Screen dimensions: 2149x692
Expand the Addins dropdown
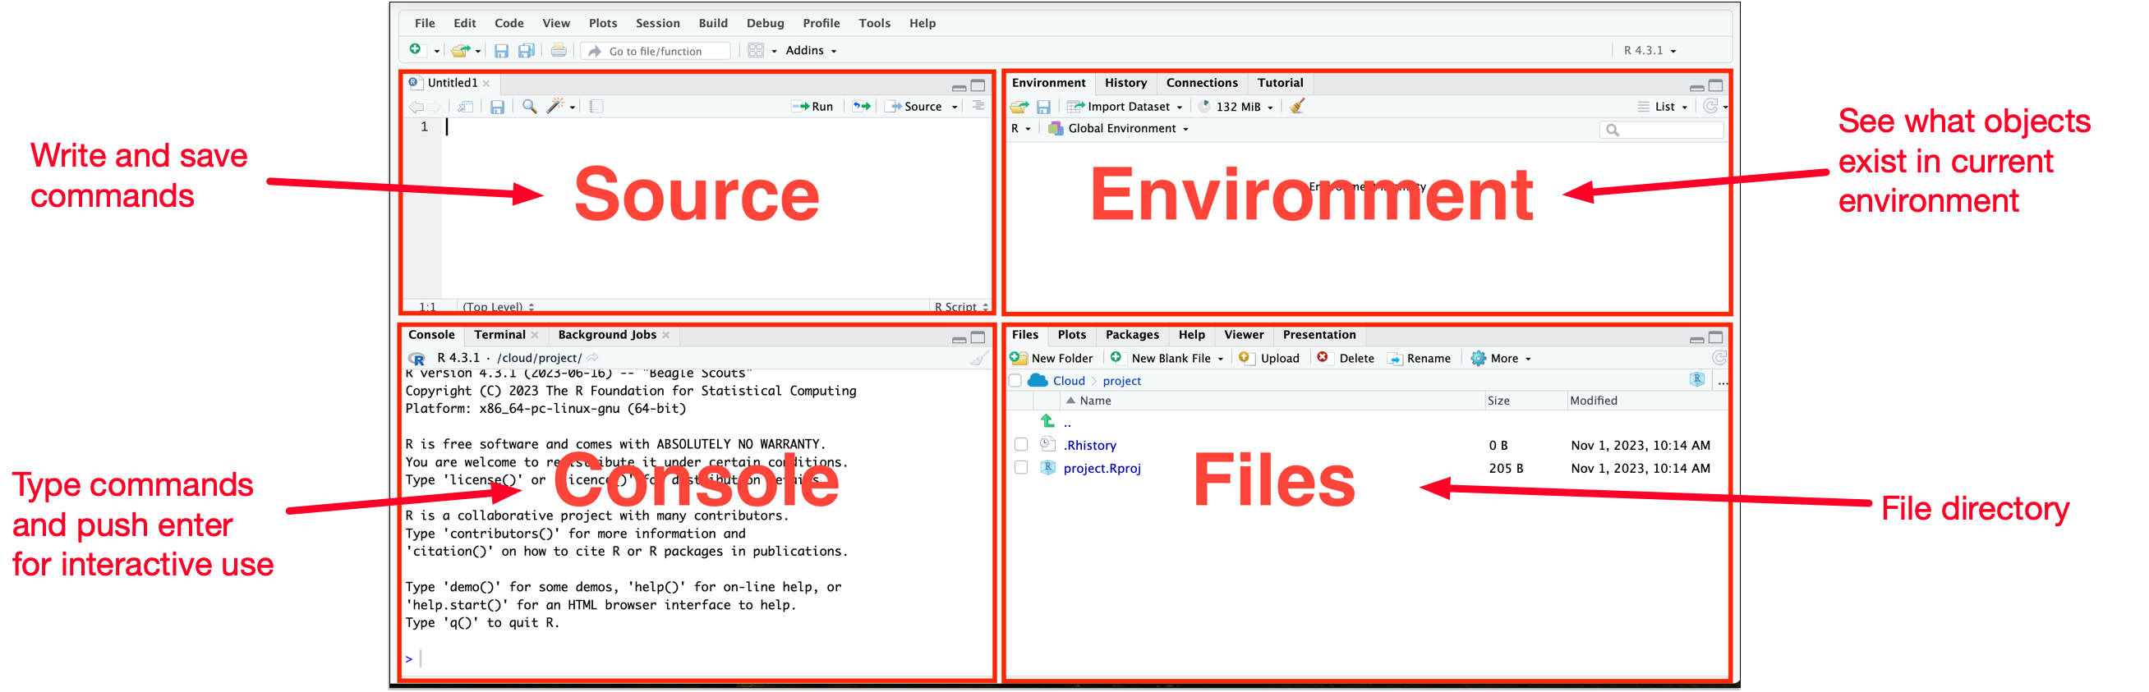pyautogui.click(x=810, y=51)
